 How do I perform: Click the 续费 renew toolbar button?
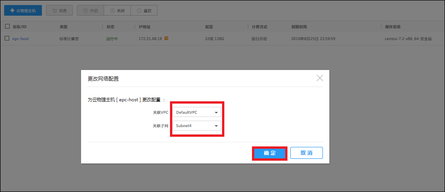59,10
